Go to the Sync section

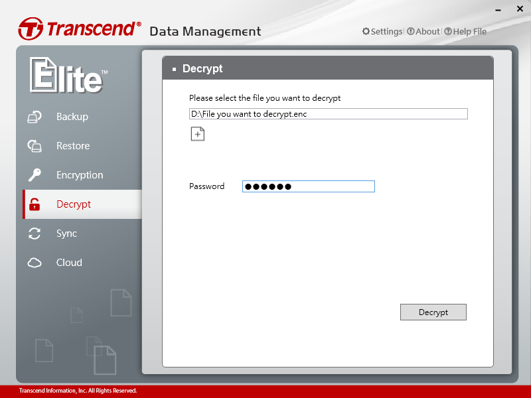(x=66, y=233)
